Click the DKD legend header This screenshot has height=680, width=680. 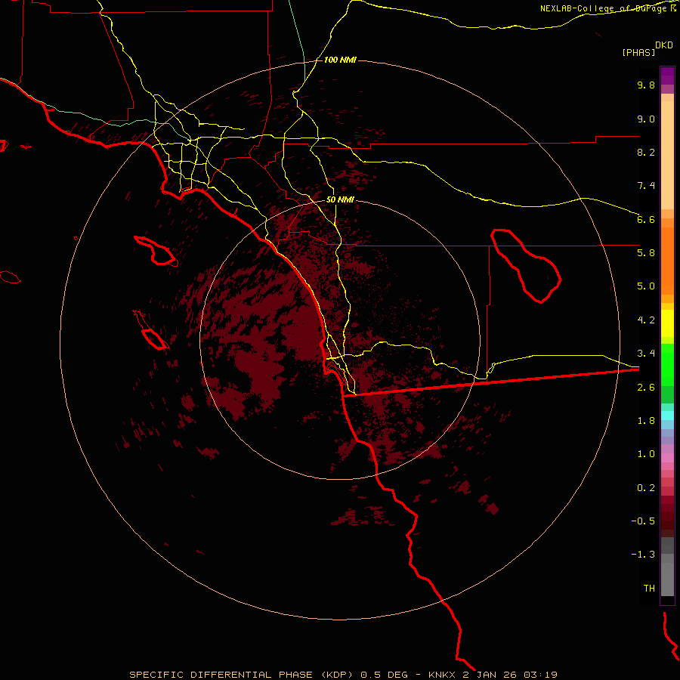(x=664, y=45)
